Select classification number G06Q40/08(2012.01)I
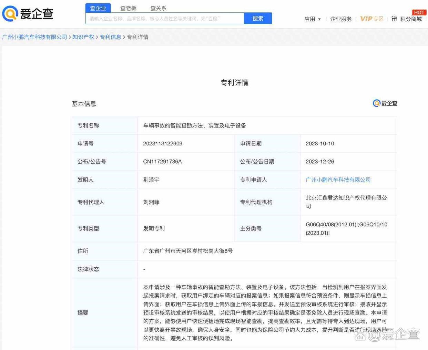Image resolution: width=428 pixels, height=350 pixels. point(331,225)
